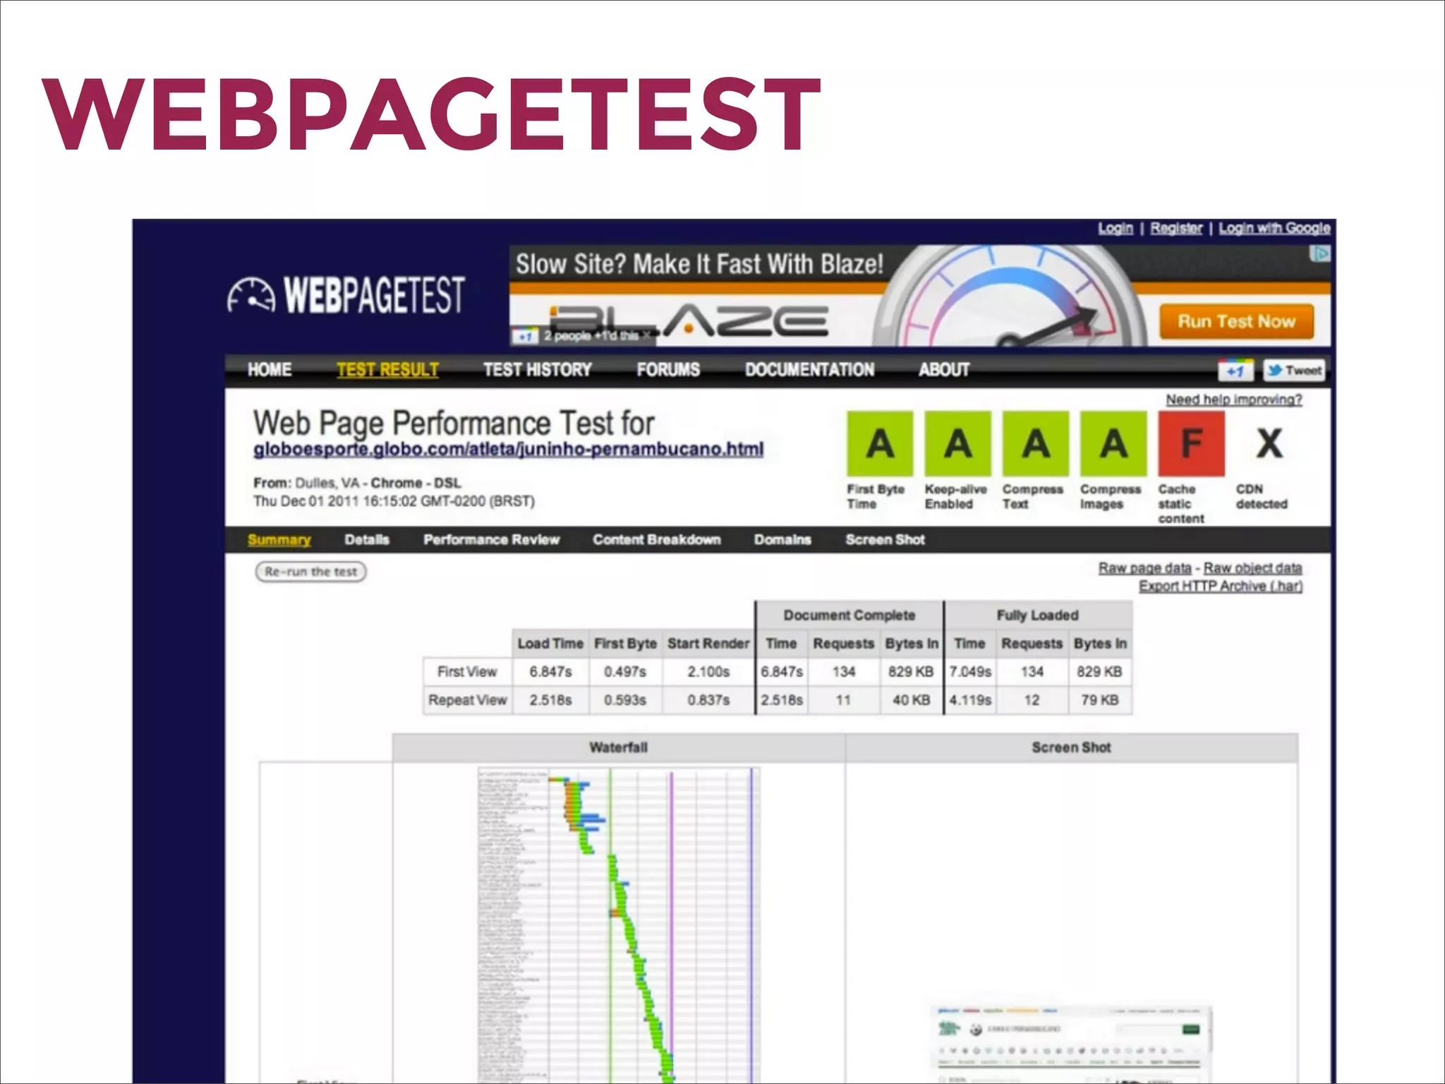Click Repeat View 79 KB bytes cell
This screenshot has height=1084, width=1445.
coord(1100,700)
